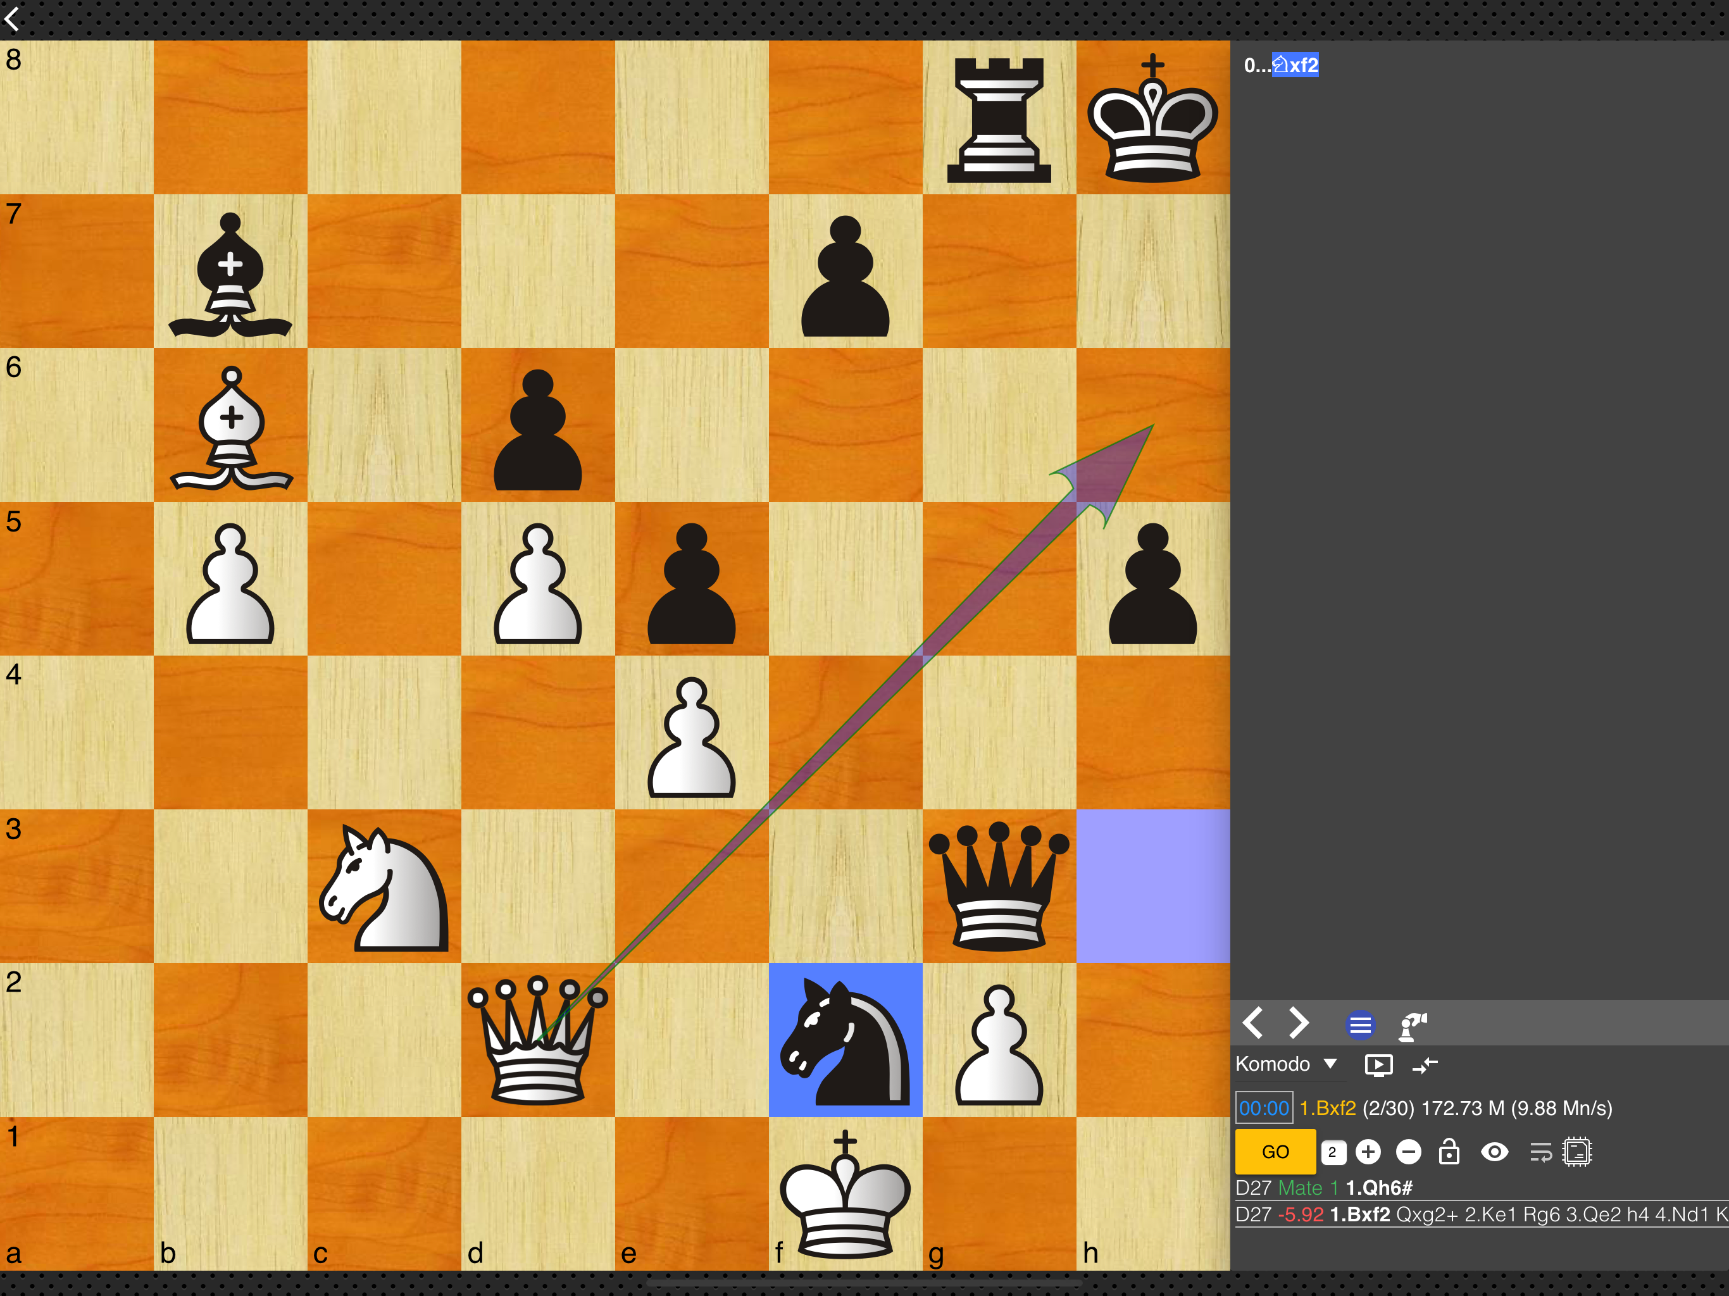This screenshot has height=1296, width=1729.
Task: Select the black queen on g3
Action: [999, 886]
